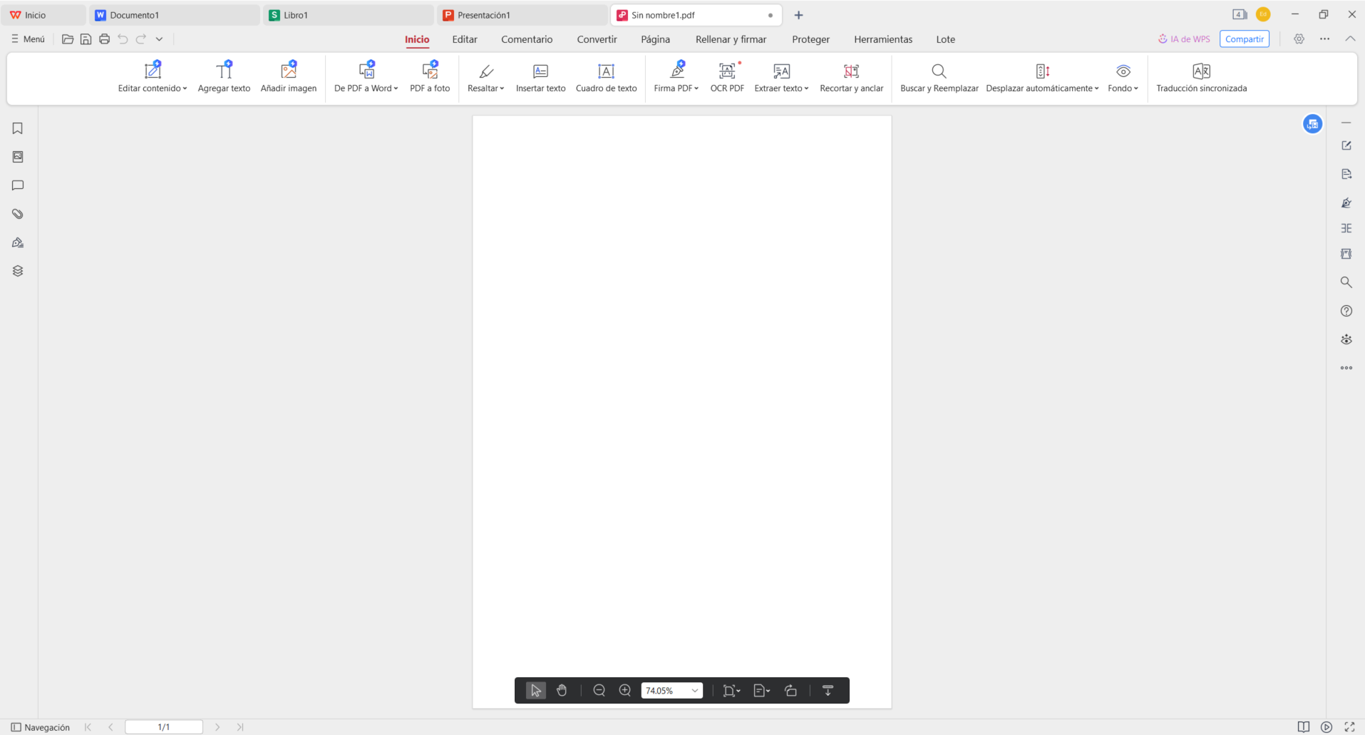Toggle the Navegación pane
Screen dimensions: 1365x735
pos(40,727)
